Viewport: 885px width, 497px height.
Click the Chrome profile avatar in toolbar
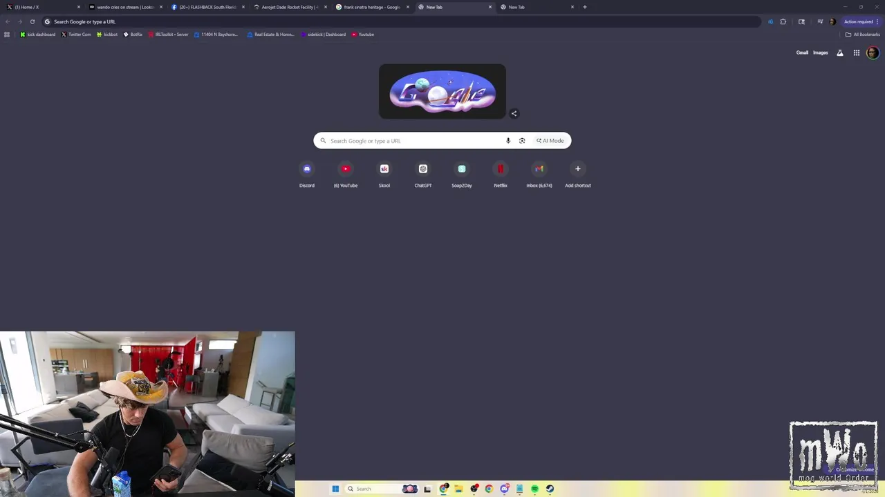pyautogui.click(x=832, y=21)
